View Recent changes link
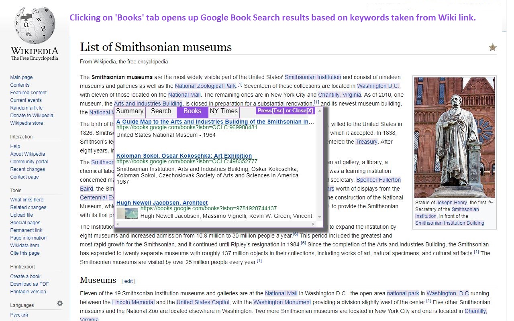Image resolution: width=514 pixels, height=321 pixels. 28,169
